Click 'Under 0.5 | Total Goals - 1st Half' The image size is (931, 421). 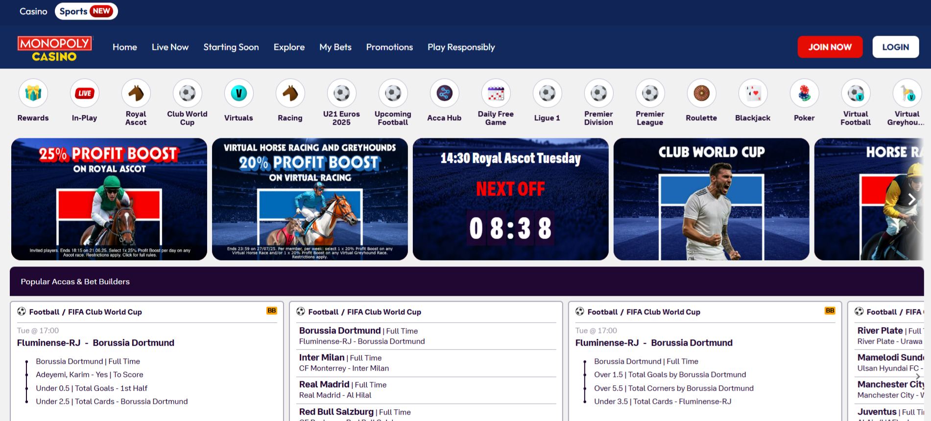92,388
